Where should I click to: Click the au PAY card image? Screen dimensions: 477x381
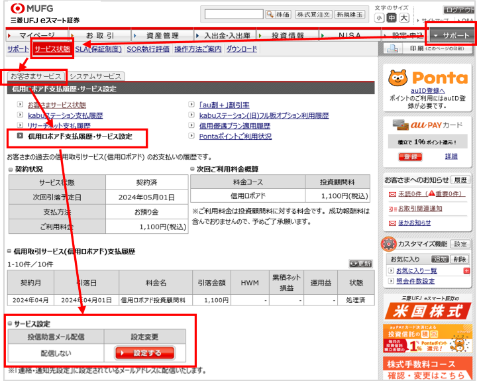point(400,125)
